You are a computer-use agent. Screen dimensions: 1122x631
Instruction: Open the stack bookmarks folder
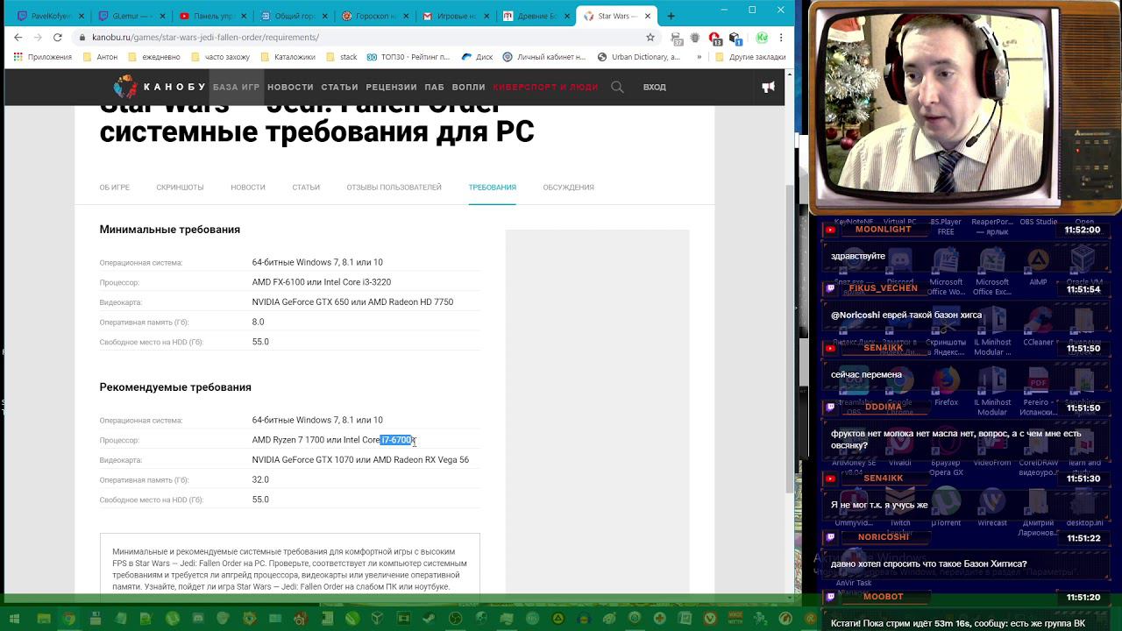click(x=342, y=57)
